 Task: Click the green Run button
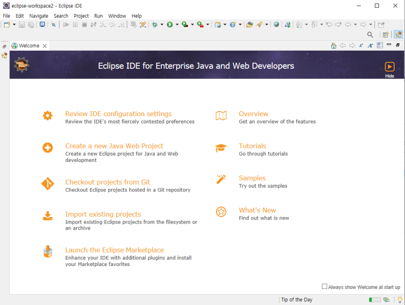click(x=170, y=25)
